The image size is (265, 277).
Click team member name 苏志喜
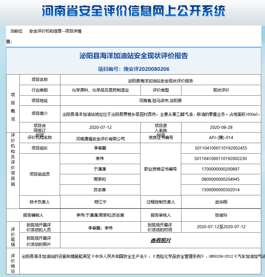tap(100, 190)
